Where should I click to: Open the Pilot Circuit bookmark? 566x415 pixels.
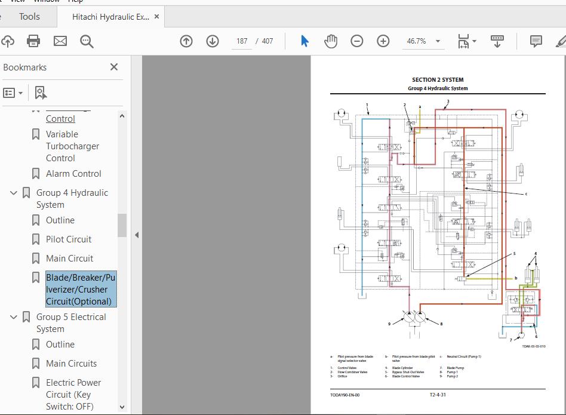69,239
